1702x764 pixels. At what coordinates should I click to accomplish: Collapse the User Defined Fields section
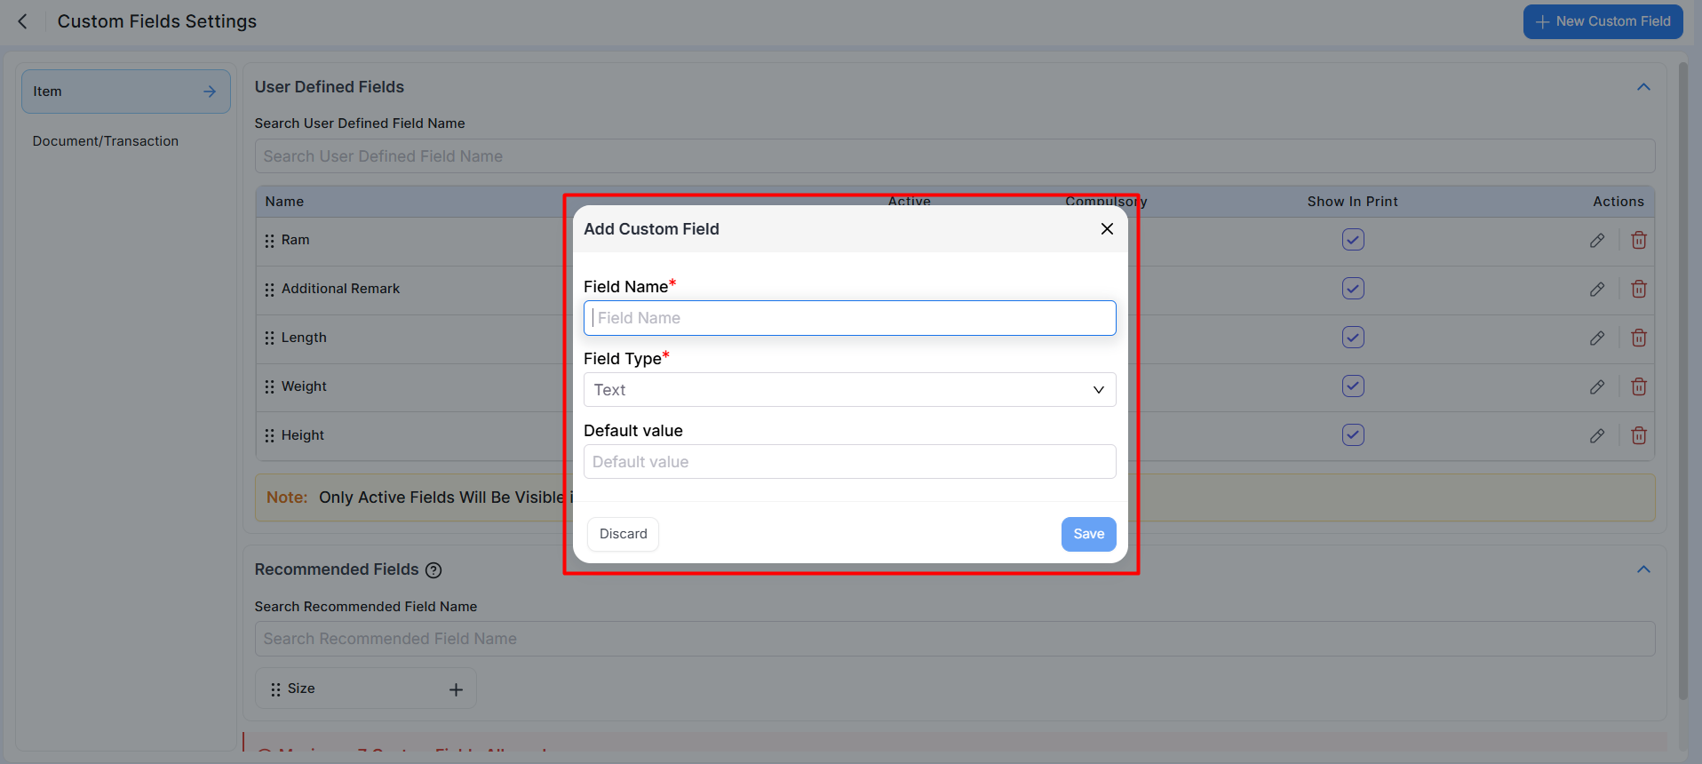[1643, 87]
